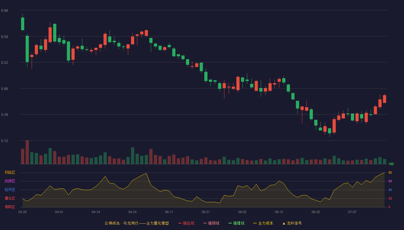The image size is (404, 230).
Task: Select the 拉升区 zone label
Action: click(10, 190)
